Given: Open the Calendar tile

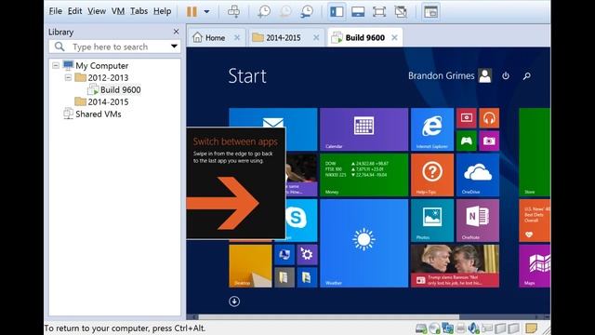Looking at the screenshot, I should pos(364,129).
